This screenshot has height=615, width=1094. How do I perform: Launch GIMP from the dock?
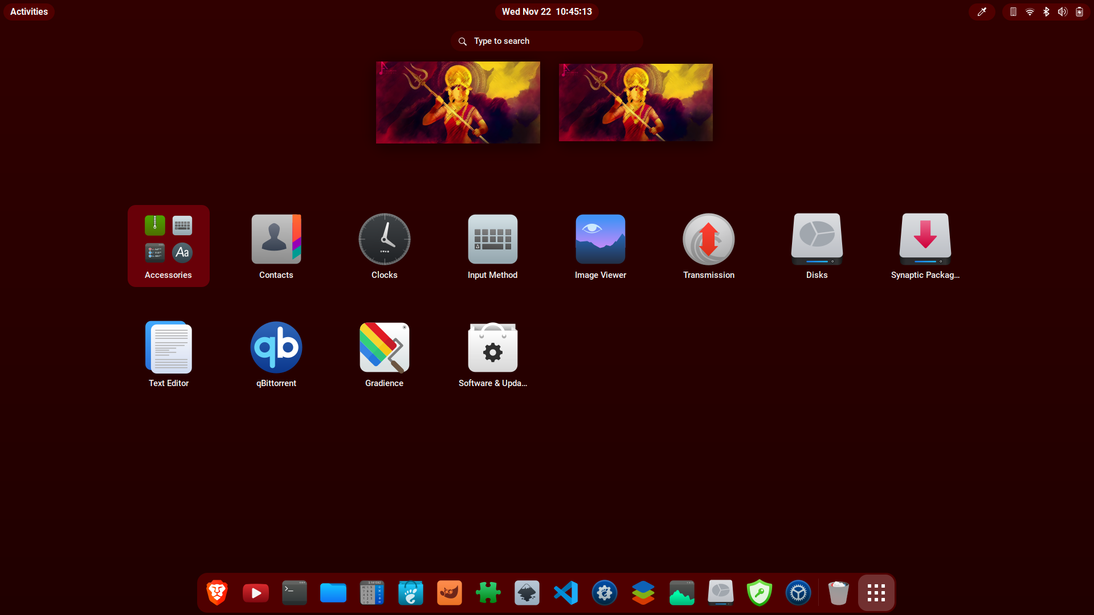tap(450, 593)
